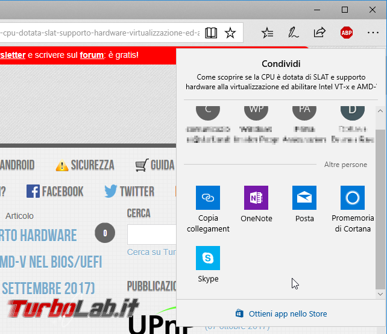
Task: Open Edge Settings and more menu
Action: (x=373, y=33)
